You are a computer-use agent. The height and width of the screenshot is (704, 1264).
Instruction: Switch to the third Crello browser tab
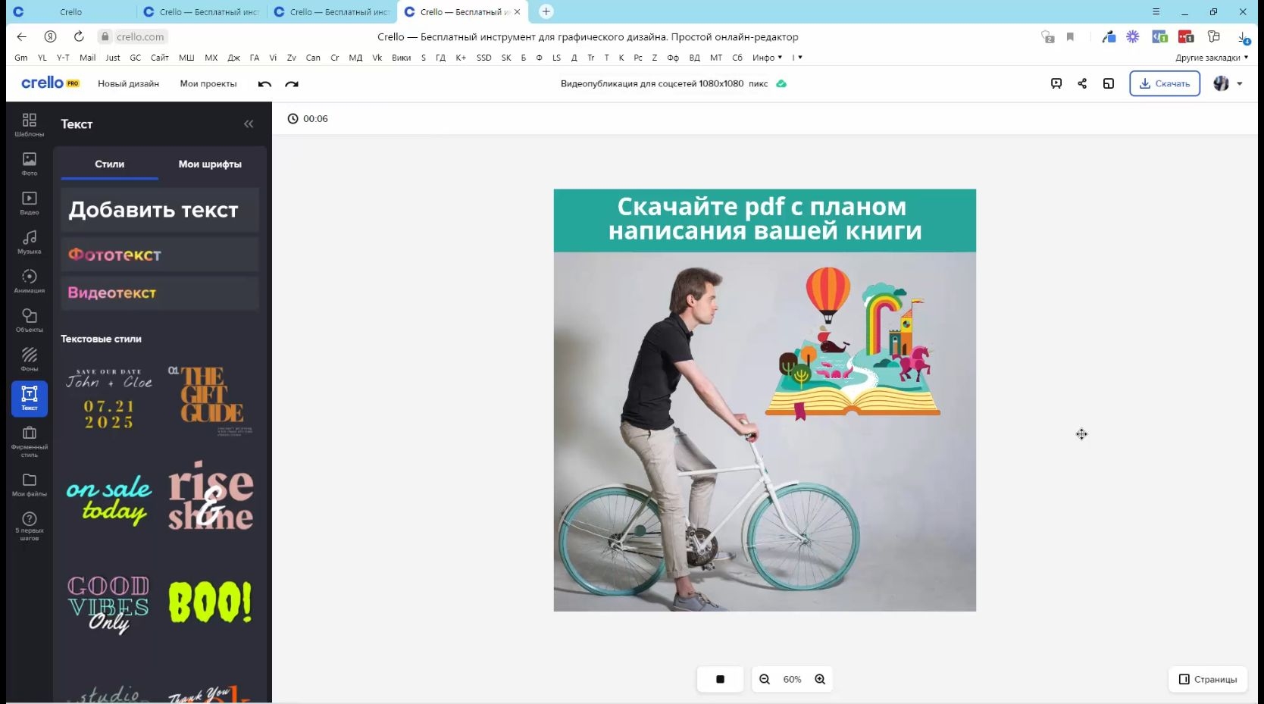click(332, 12)
